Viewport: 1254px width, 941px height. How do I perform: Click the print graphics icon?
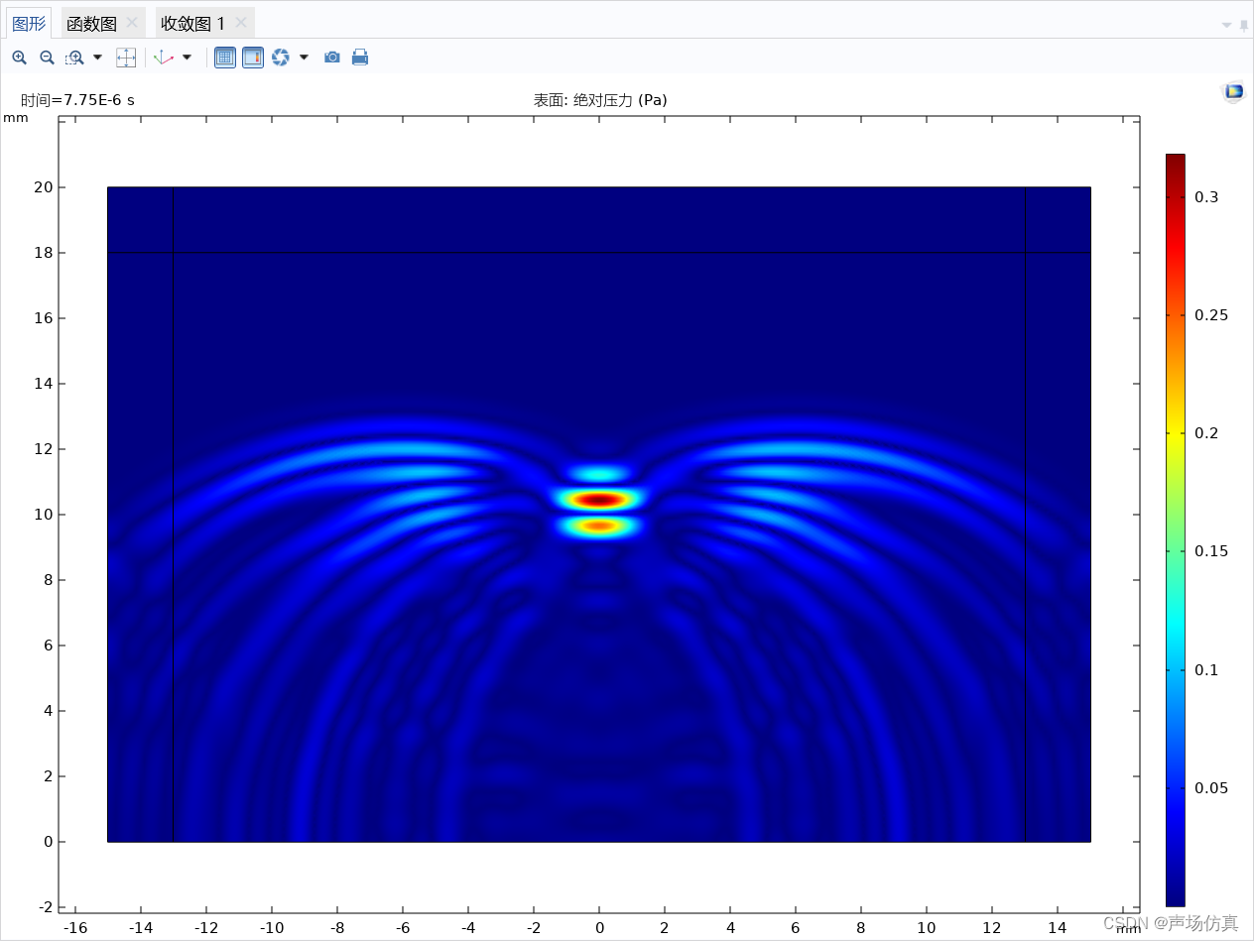360,58
